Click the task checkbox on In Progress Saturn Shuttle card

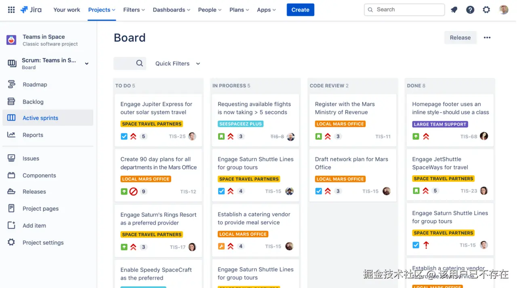221,191
